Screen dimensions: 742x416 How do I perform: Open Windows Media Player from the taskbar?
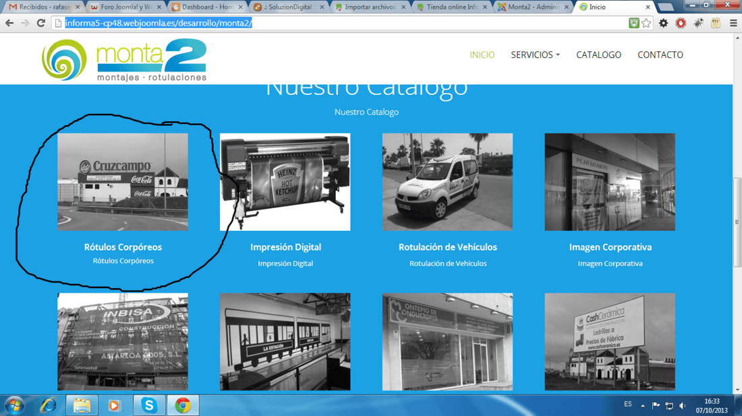114,406
